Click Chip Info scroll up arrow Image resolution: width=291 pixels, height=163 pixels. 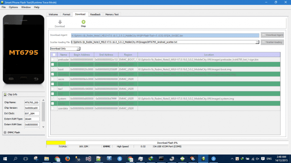(43, 100)
